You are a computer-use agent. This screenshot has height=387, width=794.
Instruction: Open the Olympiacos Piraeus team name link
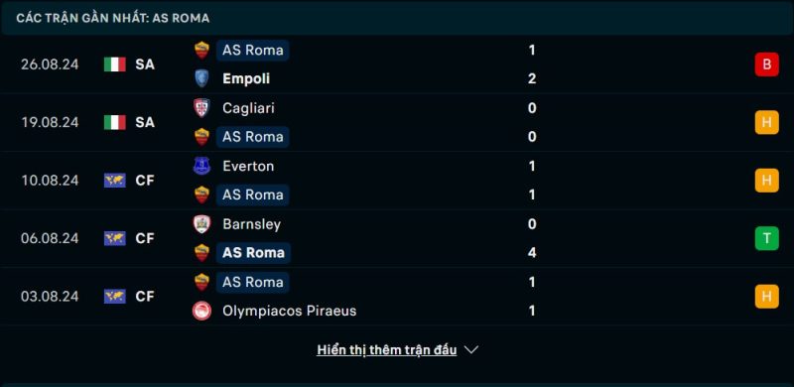tap(290, 311)
